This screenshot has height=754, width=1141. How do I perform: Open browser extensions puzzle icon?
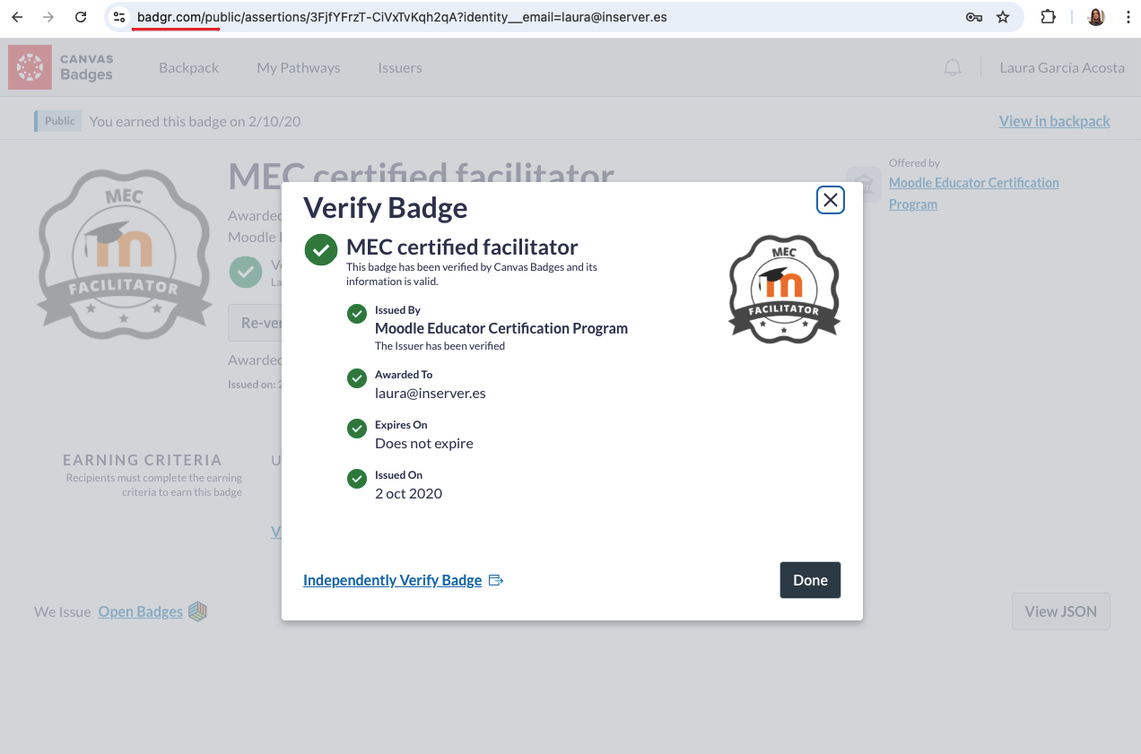pos(1048,17)
